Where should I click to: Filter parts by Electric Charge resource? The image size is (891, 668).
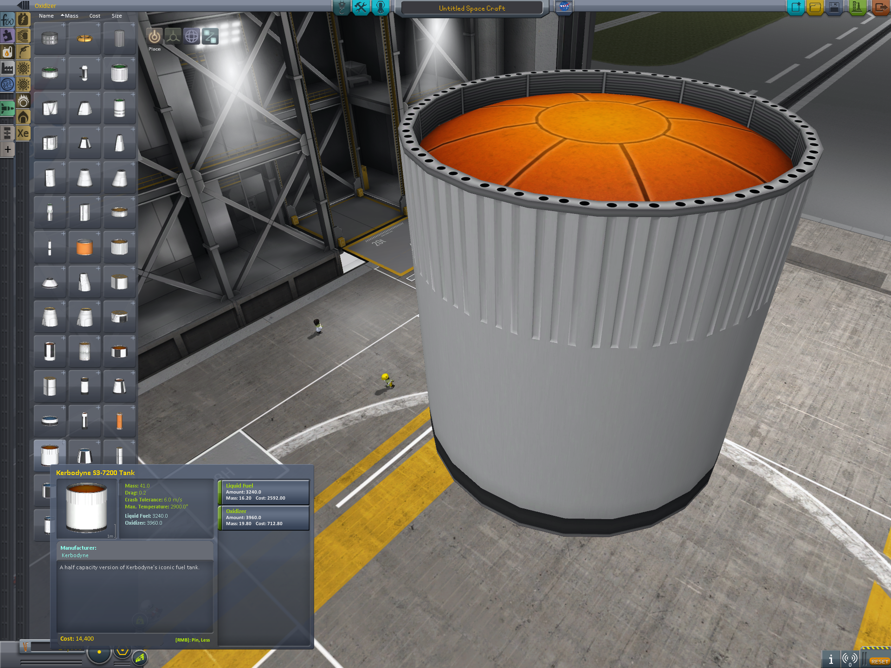23,19
